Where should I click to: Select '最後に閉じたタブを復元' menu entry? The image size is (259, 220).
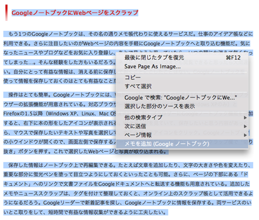click(182, 58)
